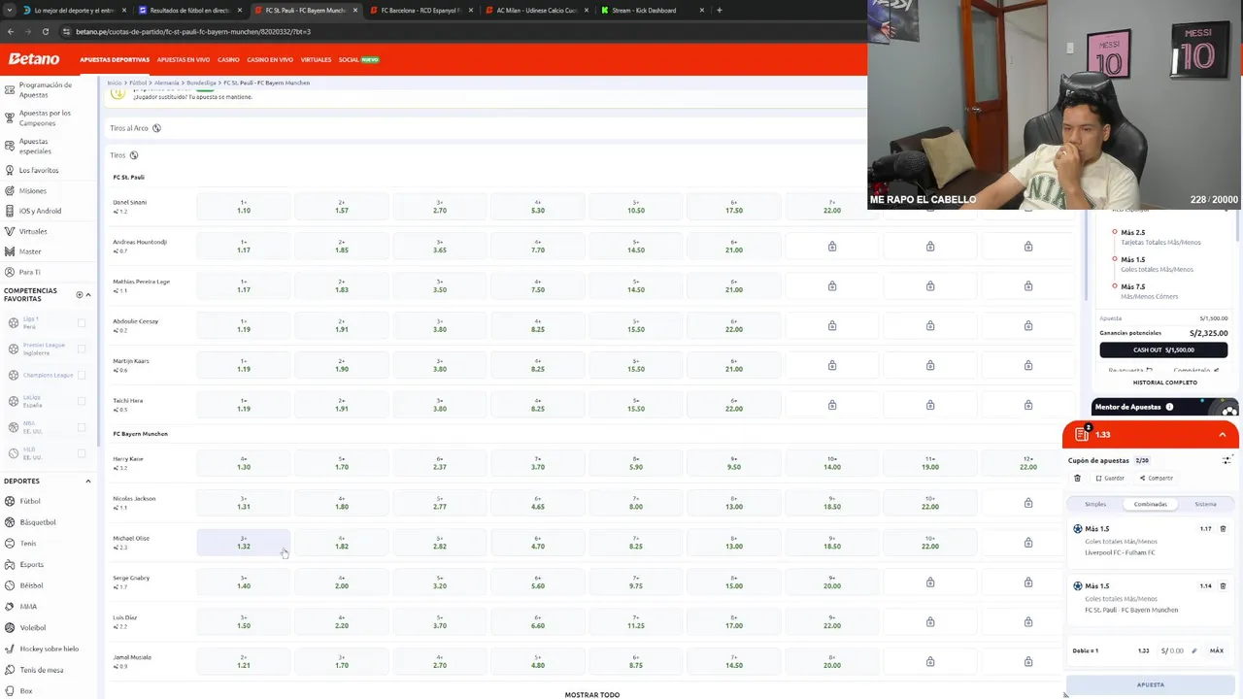Select Michael Olise 3+ odds 1.32
The image size is (1243, 699).
pyautogui.click(x=244, y=543)
